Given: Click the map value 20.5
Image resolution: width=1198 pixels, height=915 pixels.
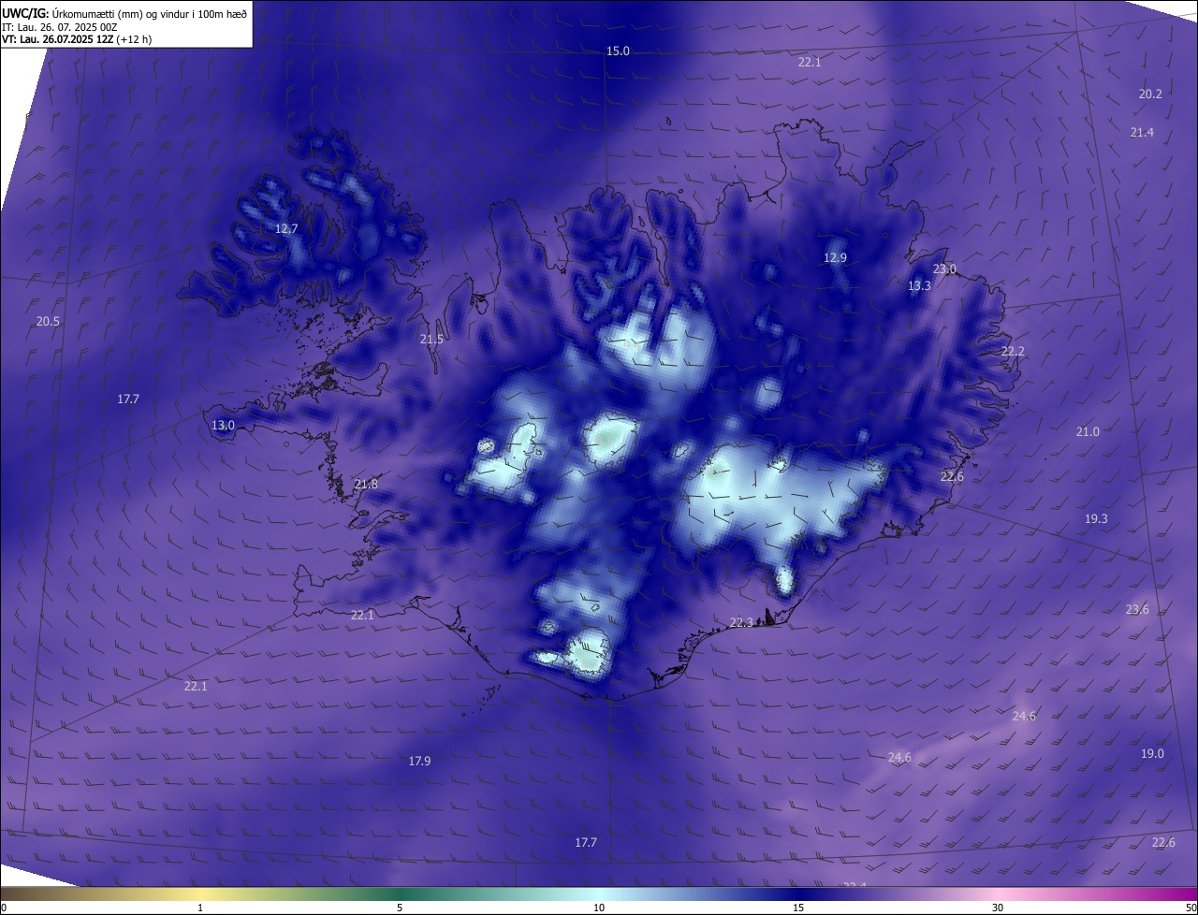Looking at the screenshot, I should point(48,321).
